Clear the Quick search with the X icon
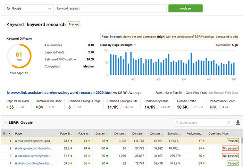 click(228, 123)
